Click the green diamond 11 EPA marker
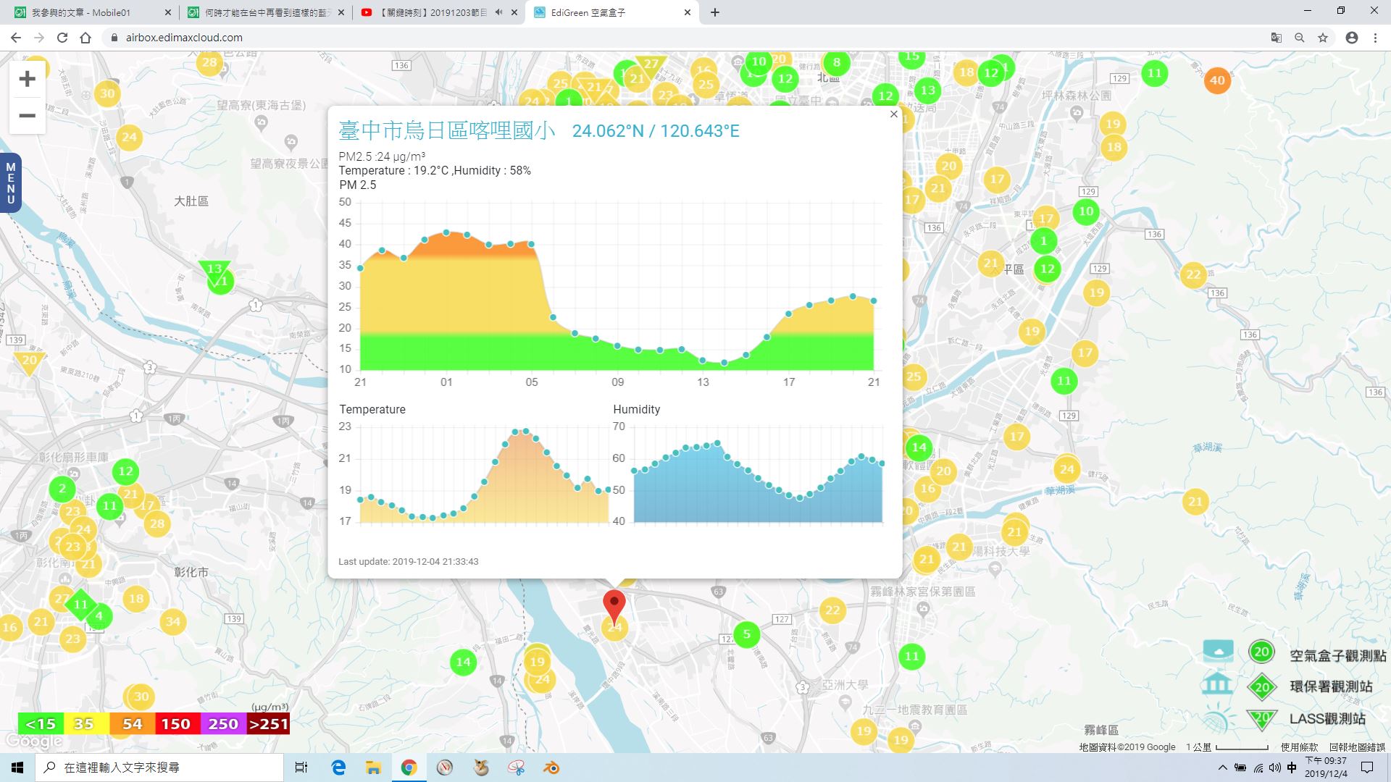This screenshot has width=1391, height=782. (80, 605)
